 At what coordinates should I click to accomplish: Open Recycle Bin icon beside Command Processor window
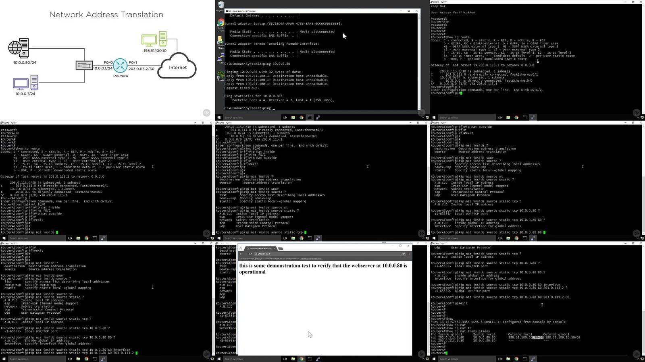221,6
